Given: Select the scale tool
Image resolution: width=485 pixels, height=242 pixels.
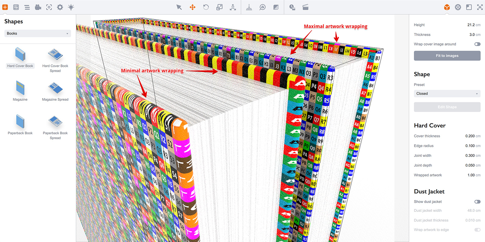Looking at the screenshot, I should [220, 7].
